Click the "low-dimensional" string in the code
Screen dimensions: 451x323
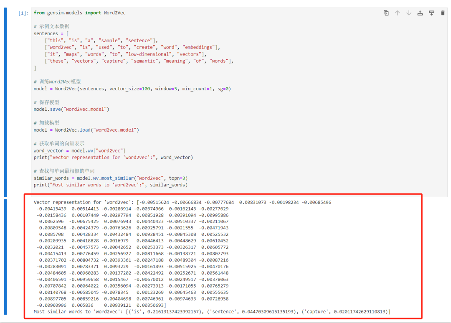148,54
